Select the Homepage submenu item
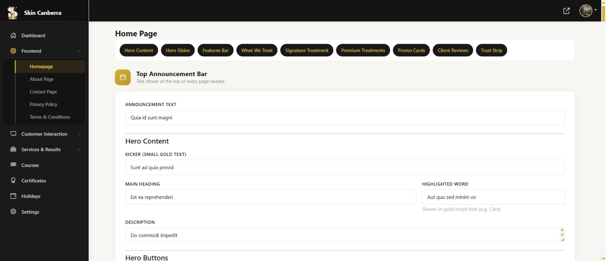Viewport: 606px width, 261px height. coord(50,66)
